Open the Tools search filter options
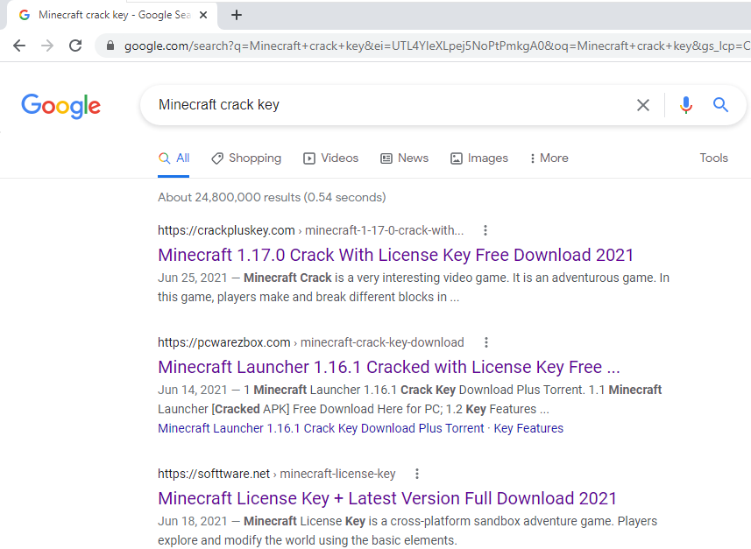This screenshot has height=549, width=751. [x=713, y=158]
